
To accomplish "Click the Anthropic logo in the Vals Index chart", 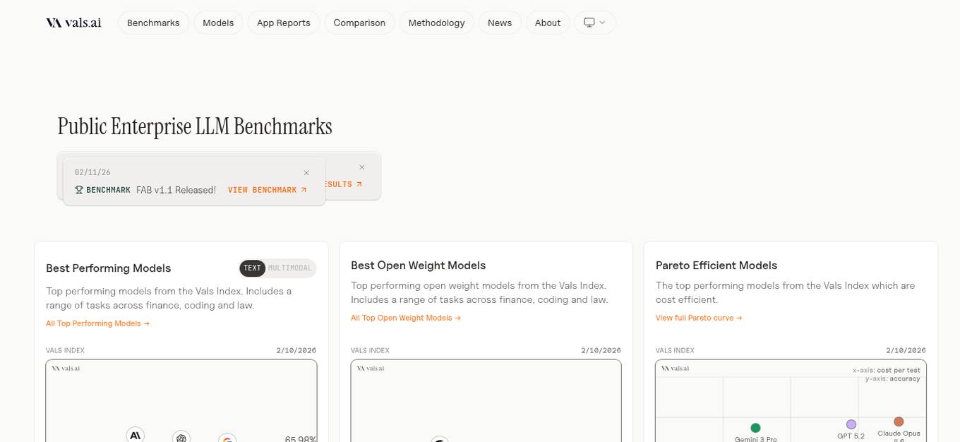I will coord(135,435).
